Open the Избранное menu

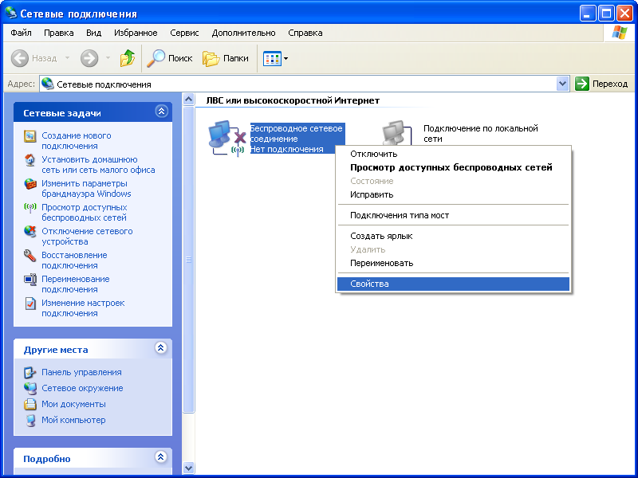[136, 33]
